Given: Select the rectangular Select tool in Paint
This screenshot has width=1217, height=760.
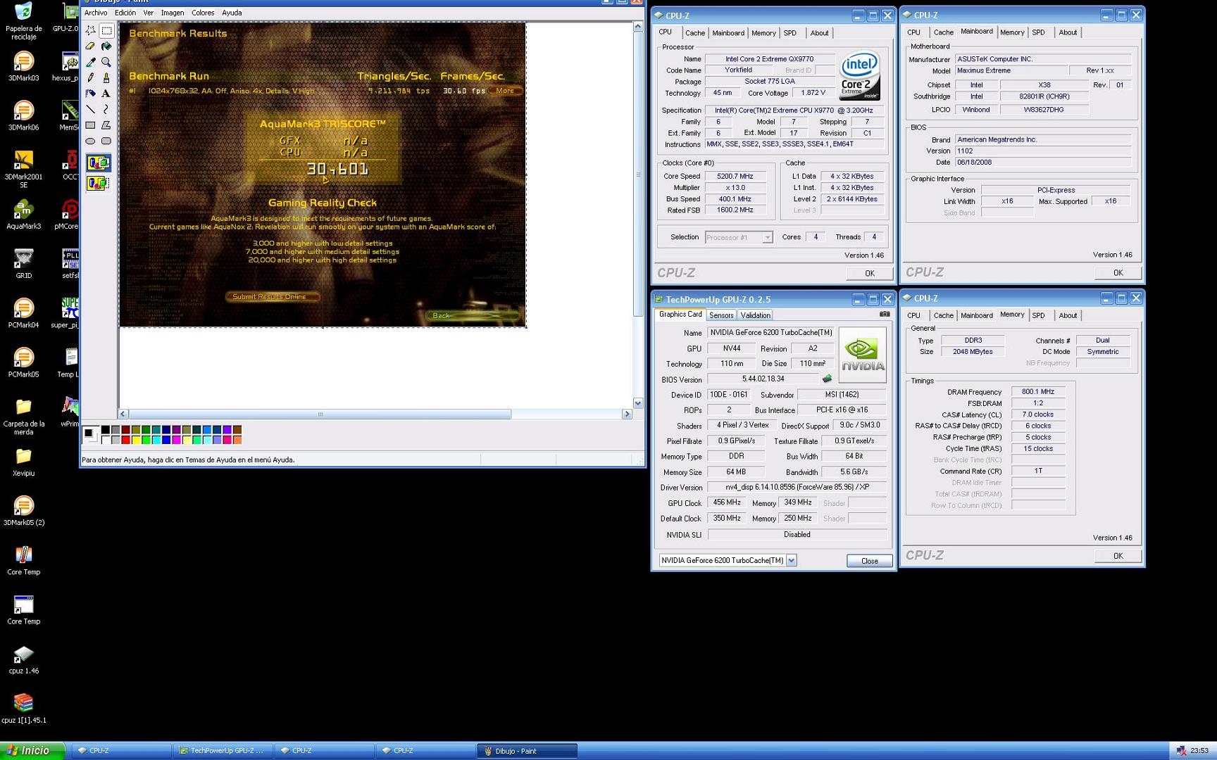Looking at the screenshot, I should click(x=106, y=31).
